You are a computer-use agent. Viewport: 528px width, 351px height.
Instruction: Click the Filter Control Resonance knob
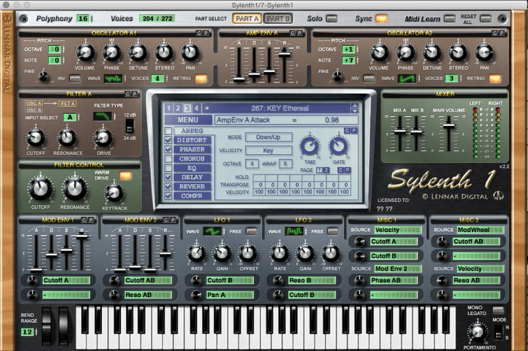click(75, 189)
